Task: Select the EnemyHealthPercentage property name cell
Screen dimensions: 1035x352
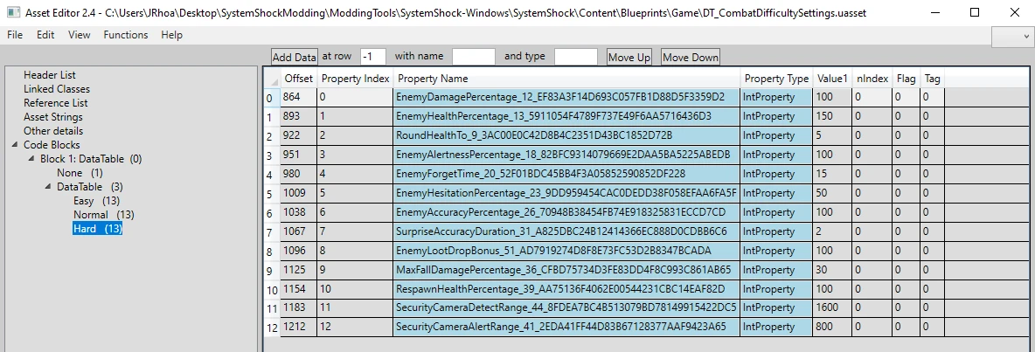Action: point(566,116)
